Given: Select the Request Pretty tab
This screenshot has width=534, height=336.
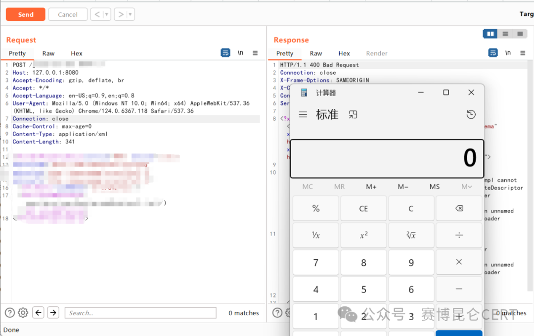Looking at the screenshot, I should click(x=17, y=53).
